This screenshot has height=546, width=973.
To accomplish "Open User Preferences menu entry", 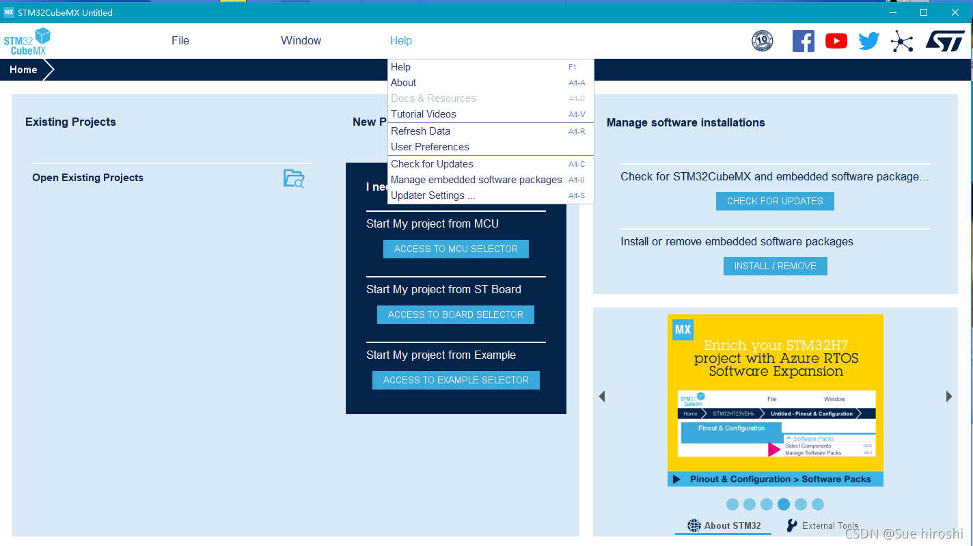I will click(491, 147).
